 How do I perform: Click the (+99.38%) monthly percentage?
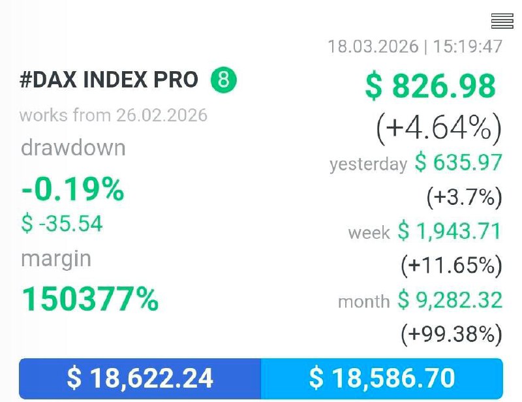point(450,334)
